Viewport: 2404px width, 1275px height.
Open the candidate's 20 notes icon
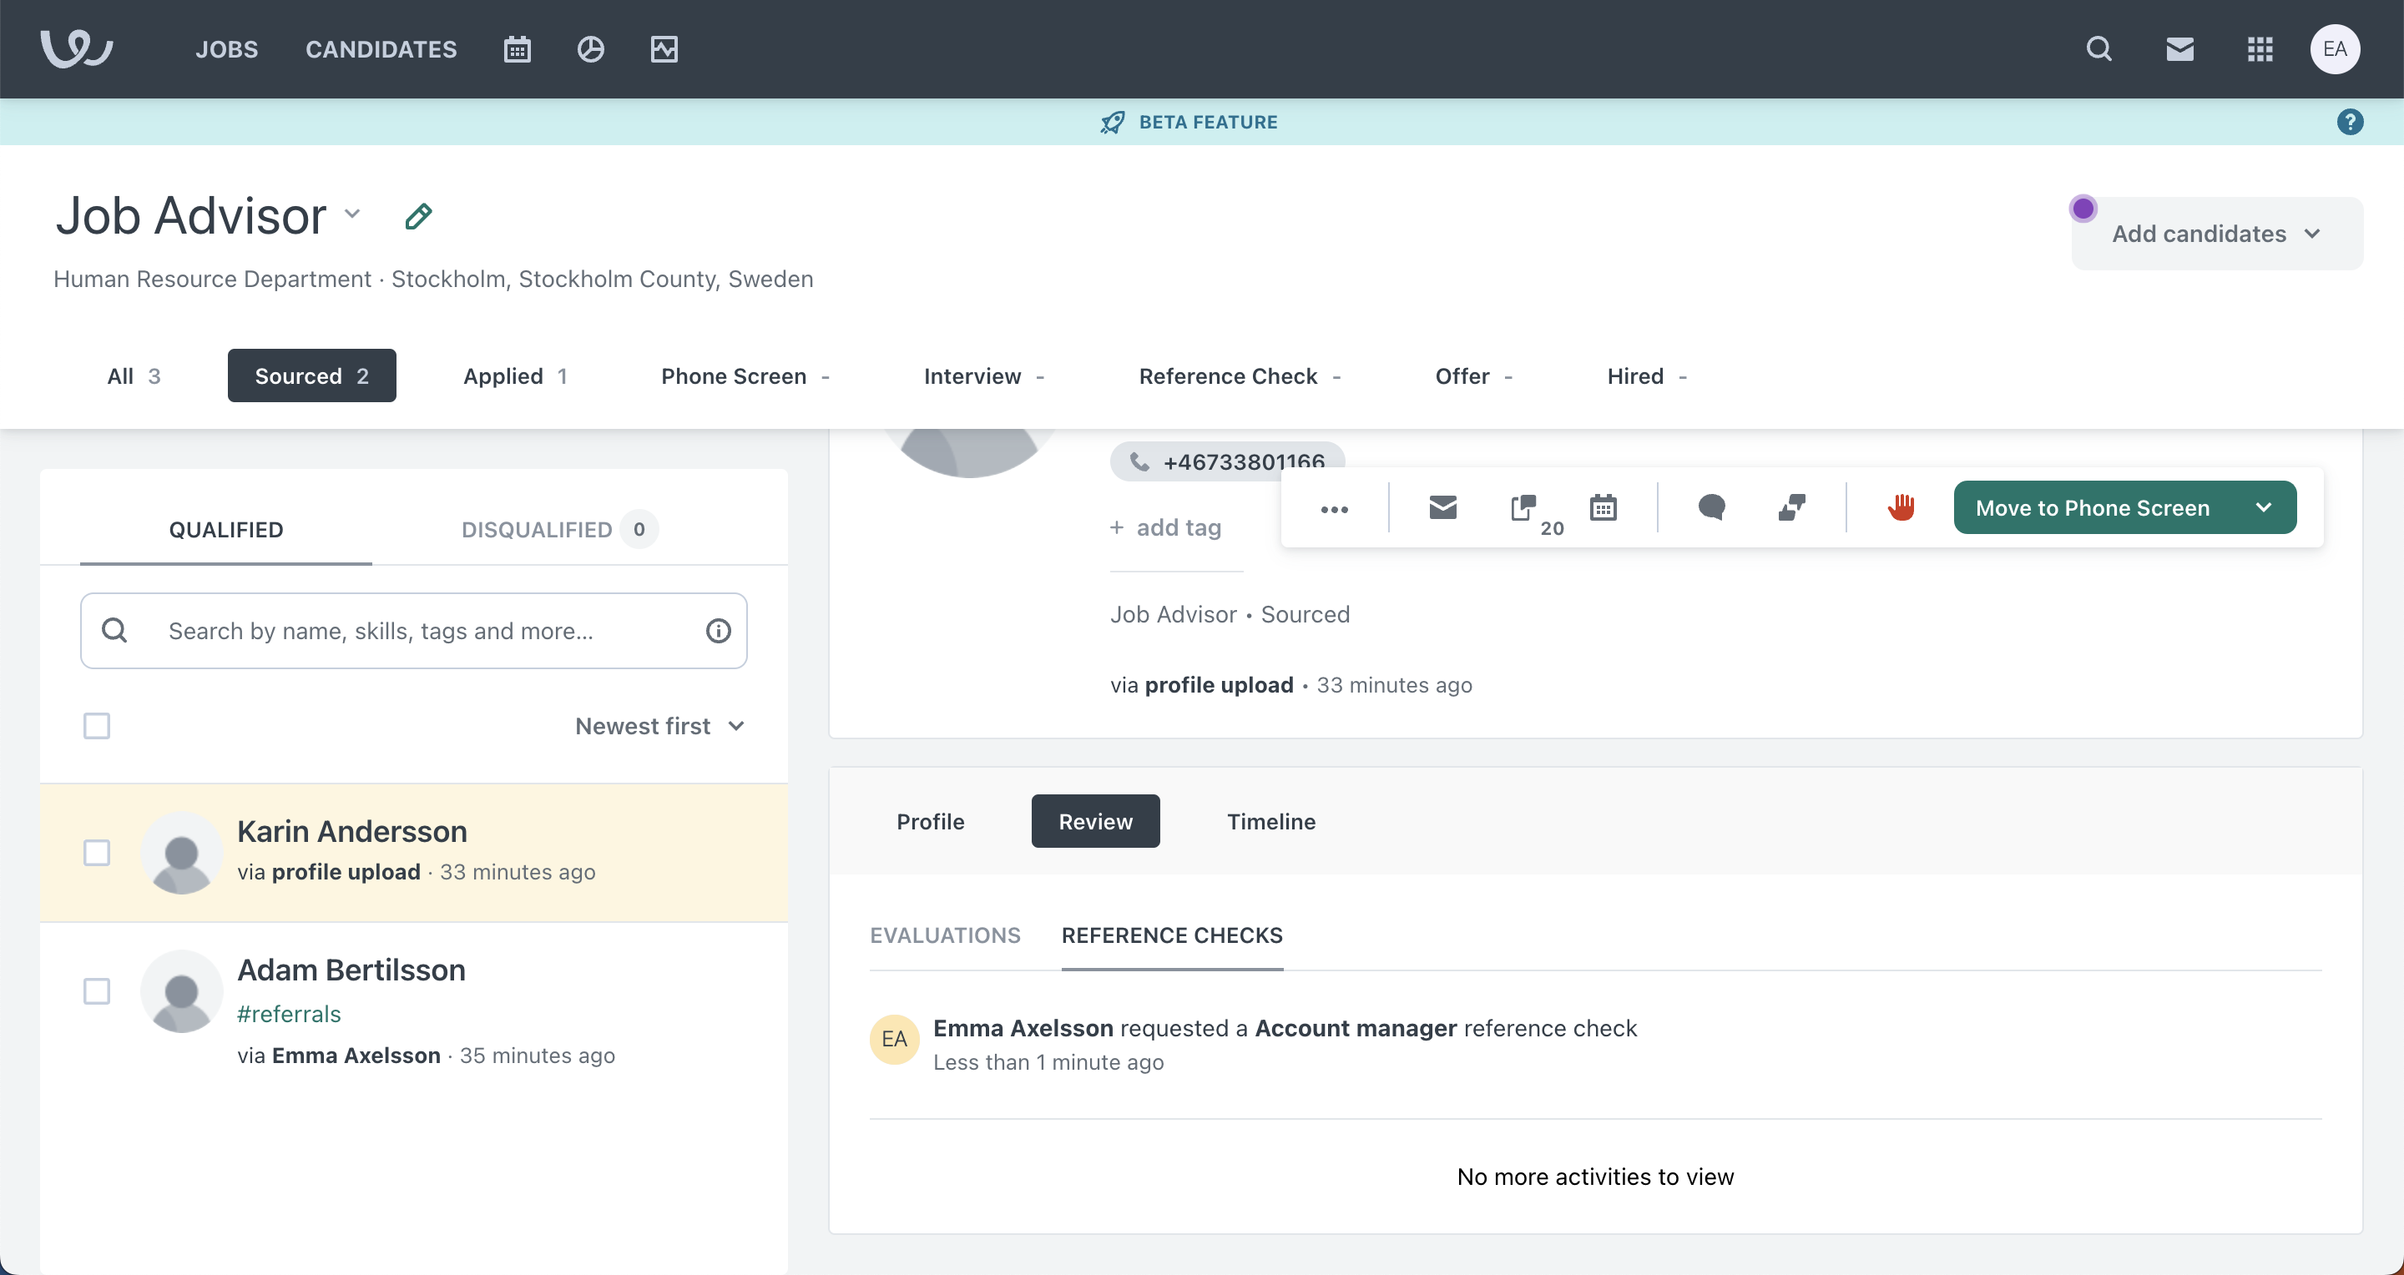point(1523,507)
